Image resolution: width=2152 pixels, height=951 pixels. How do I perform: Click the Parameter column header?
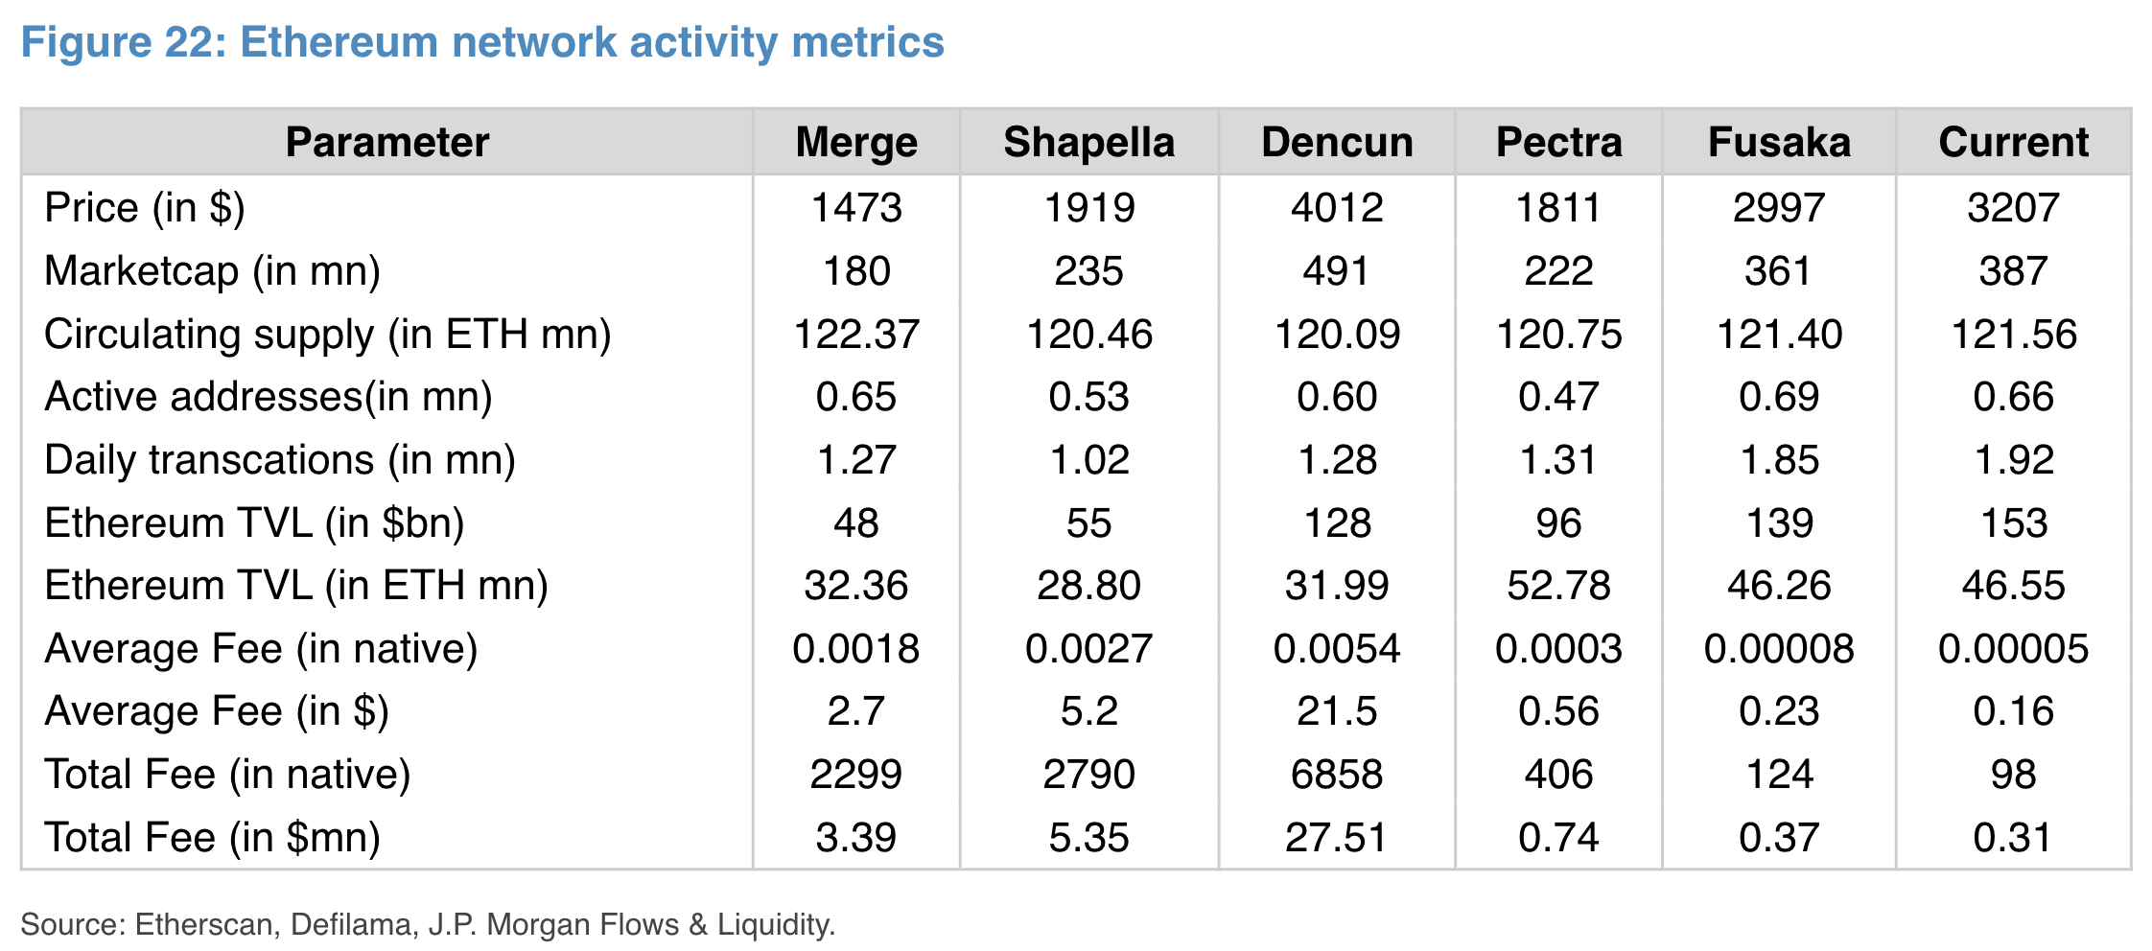[386, 142]
